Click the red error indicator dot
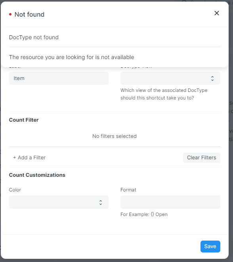Image resolution: width=233 pixels, height=262 pixels. [10, 15]
